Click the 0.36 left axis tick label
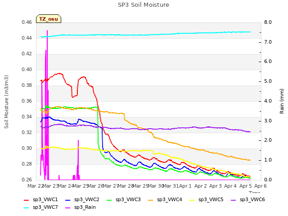Screen dimensions: 288x216 tap(27, 101)
